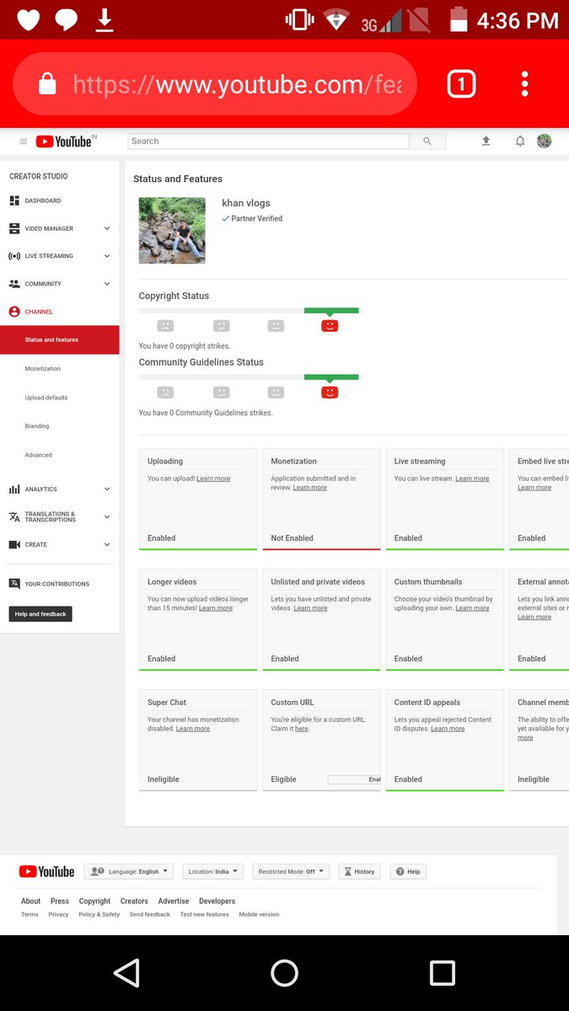Open the Language: English dropdown

[129, 871]
